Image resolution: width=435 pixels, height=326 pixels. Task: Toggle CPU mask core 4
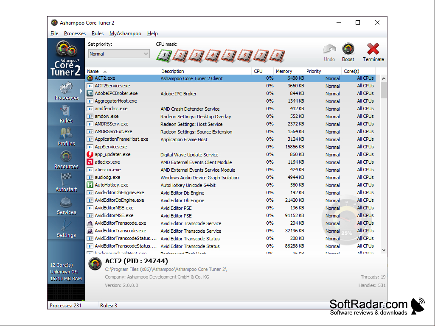(213, 56)
